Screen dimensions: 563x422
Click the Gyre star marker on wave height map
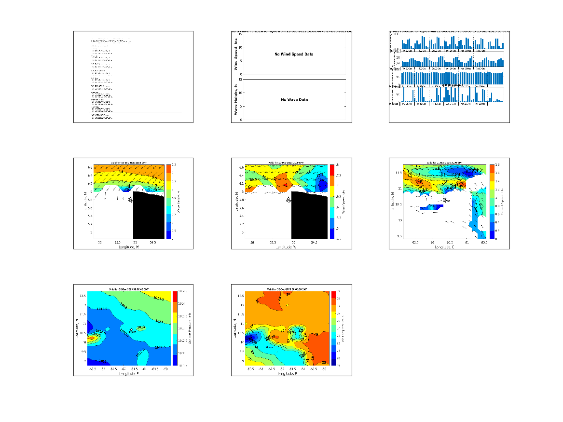tap(130, 198)
